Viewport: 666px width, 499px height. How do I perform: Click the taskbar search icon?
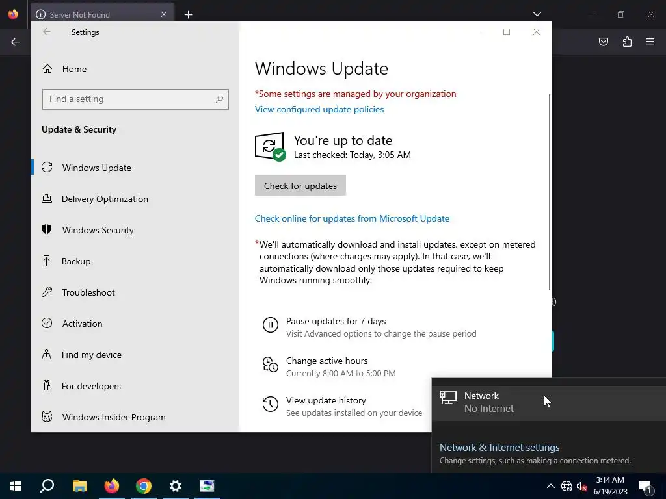[47, 486]
